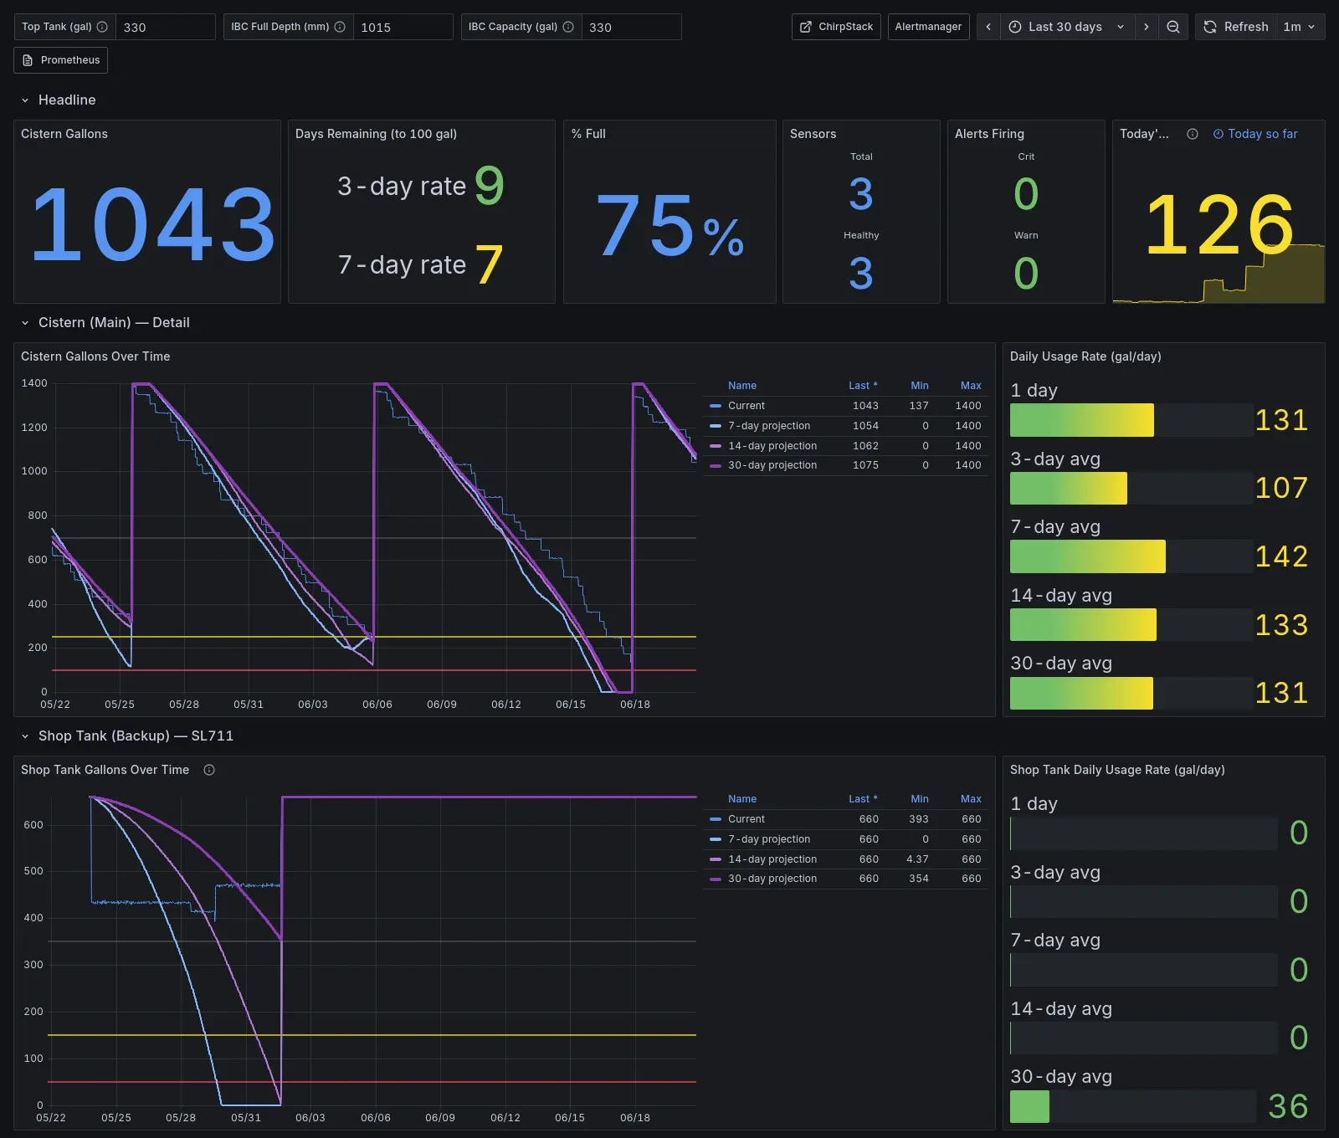Sort cistern legend by Max column
The width and height of the screenshot is (1339, 1138).
pos(971,386)
